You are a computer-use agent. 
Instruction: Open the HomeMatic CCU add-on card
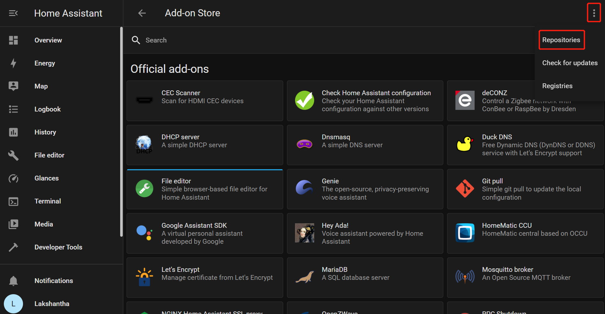pyautogui.click(x=525, y=233)
